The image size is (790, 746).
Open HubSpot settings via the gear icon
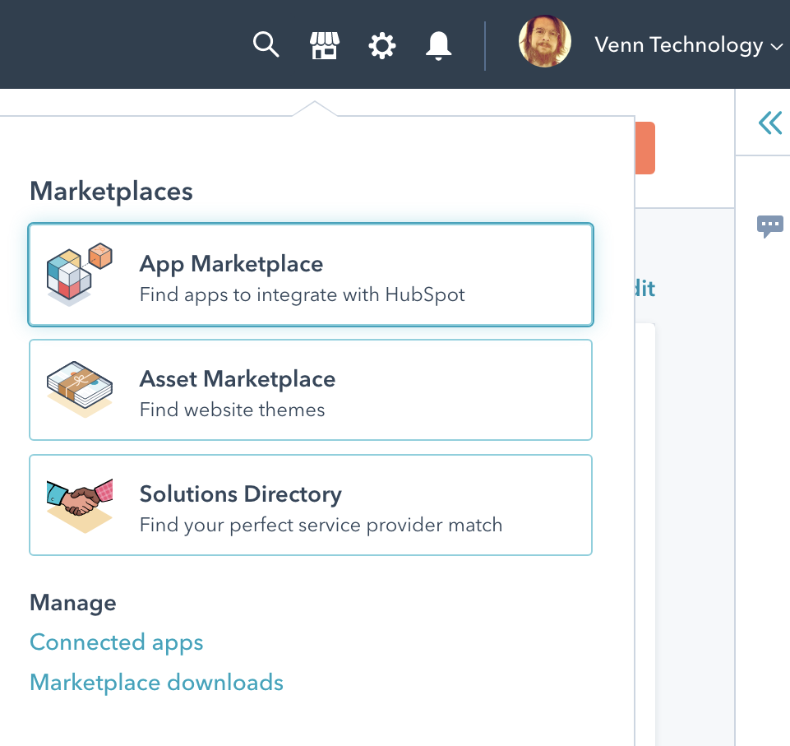pos(381,45)
